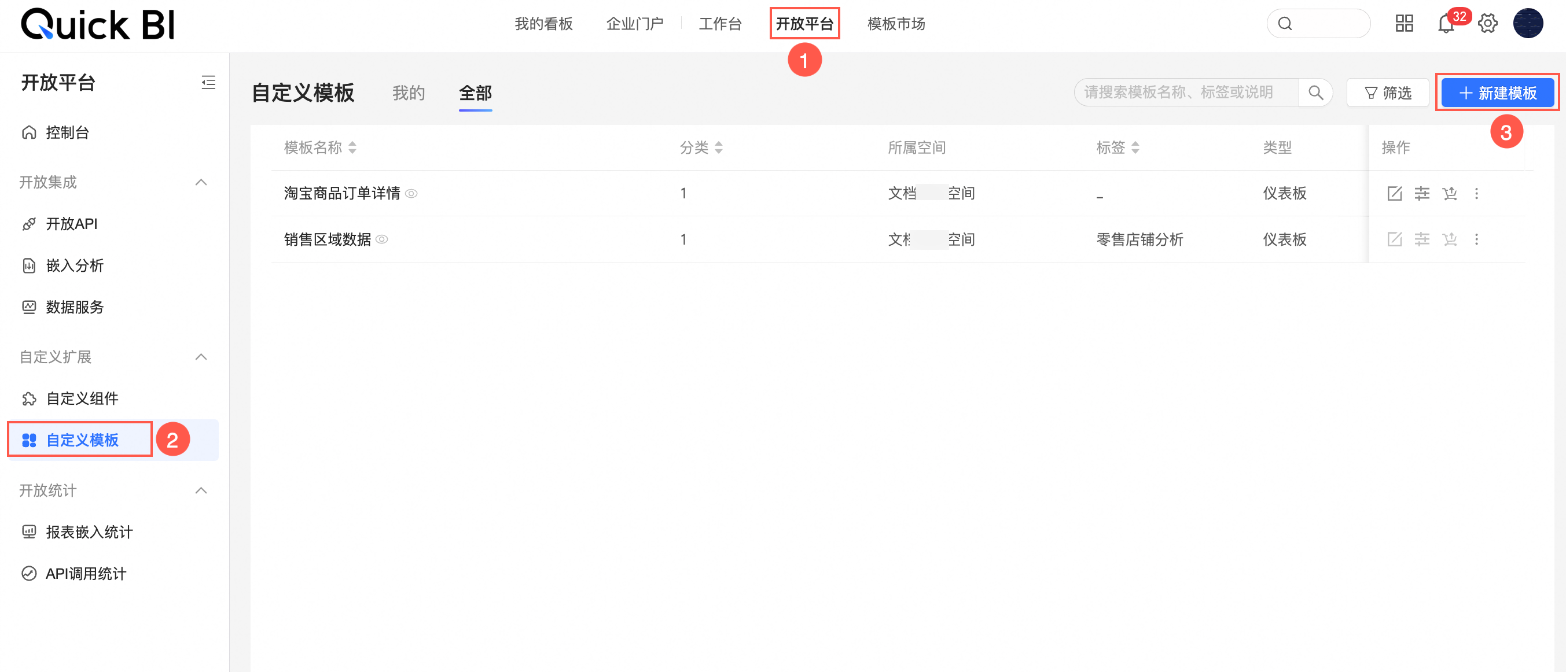1566x672 pixels.
Task: Click the 筛选 filter button
Action: coord(1388,93)
